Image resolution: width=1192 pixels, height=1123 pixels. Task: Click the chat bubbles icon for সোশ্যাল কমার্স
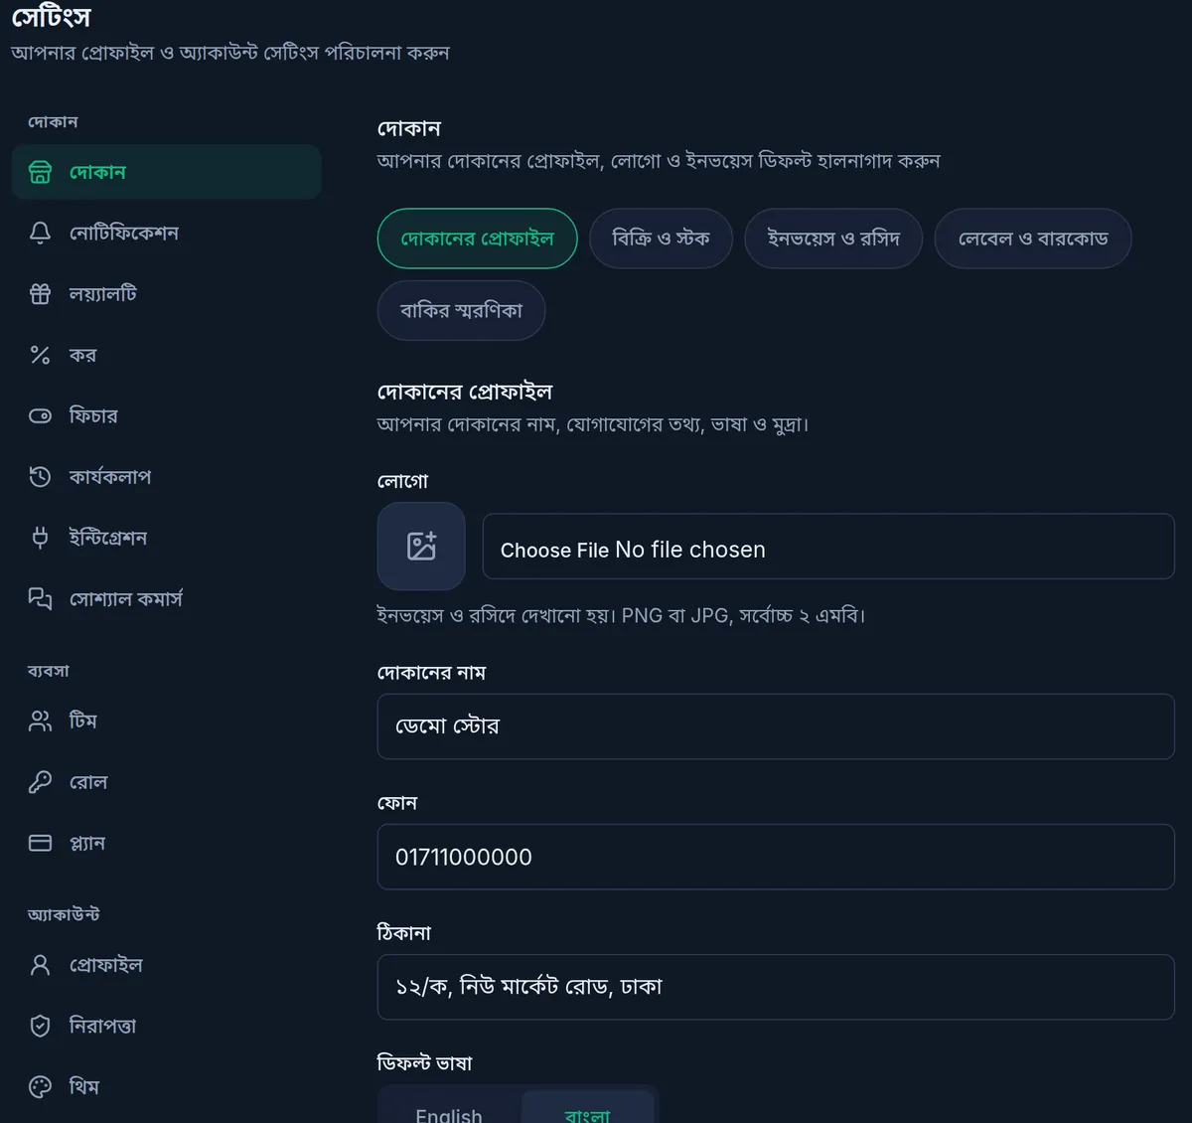click(x=40, y=598)
